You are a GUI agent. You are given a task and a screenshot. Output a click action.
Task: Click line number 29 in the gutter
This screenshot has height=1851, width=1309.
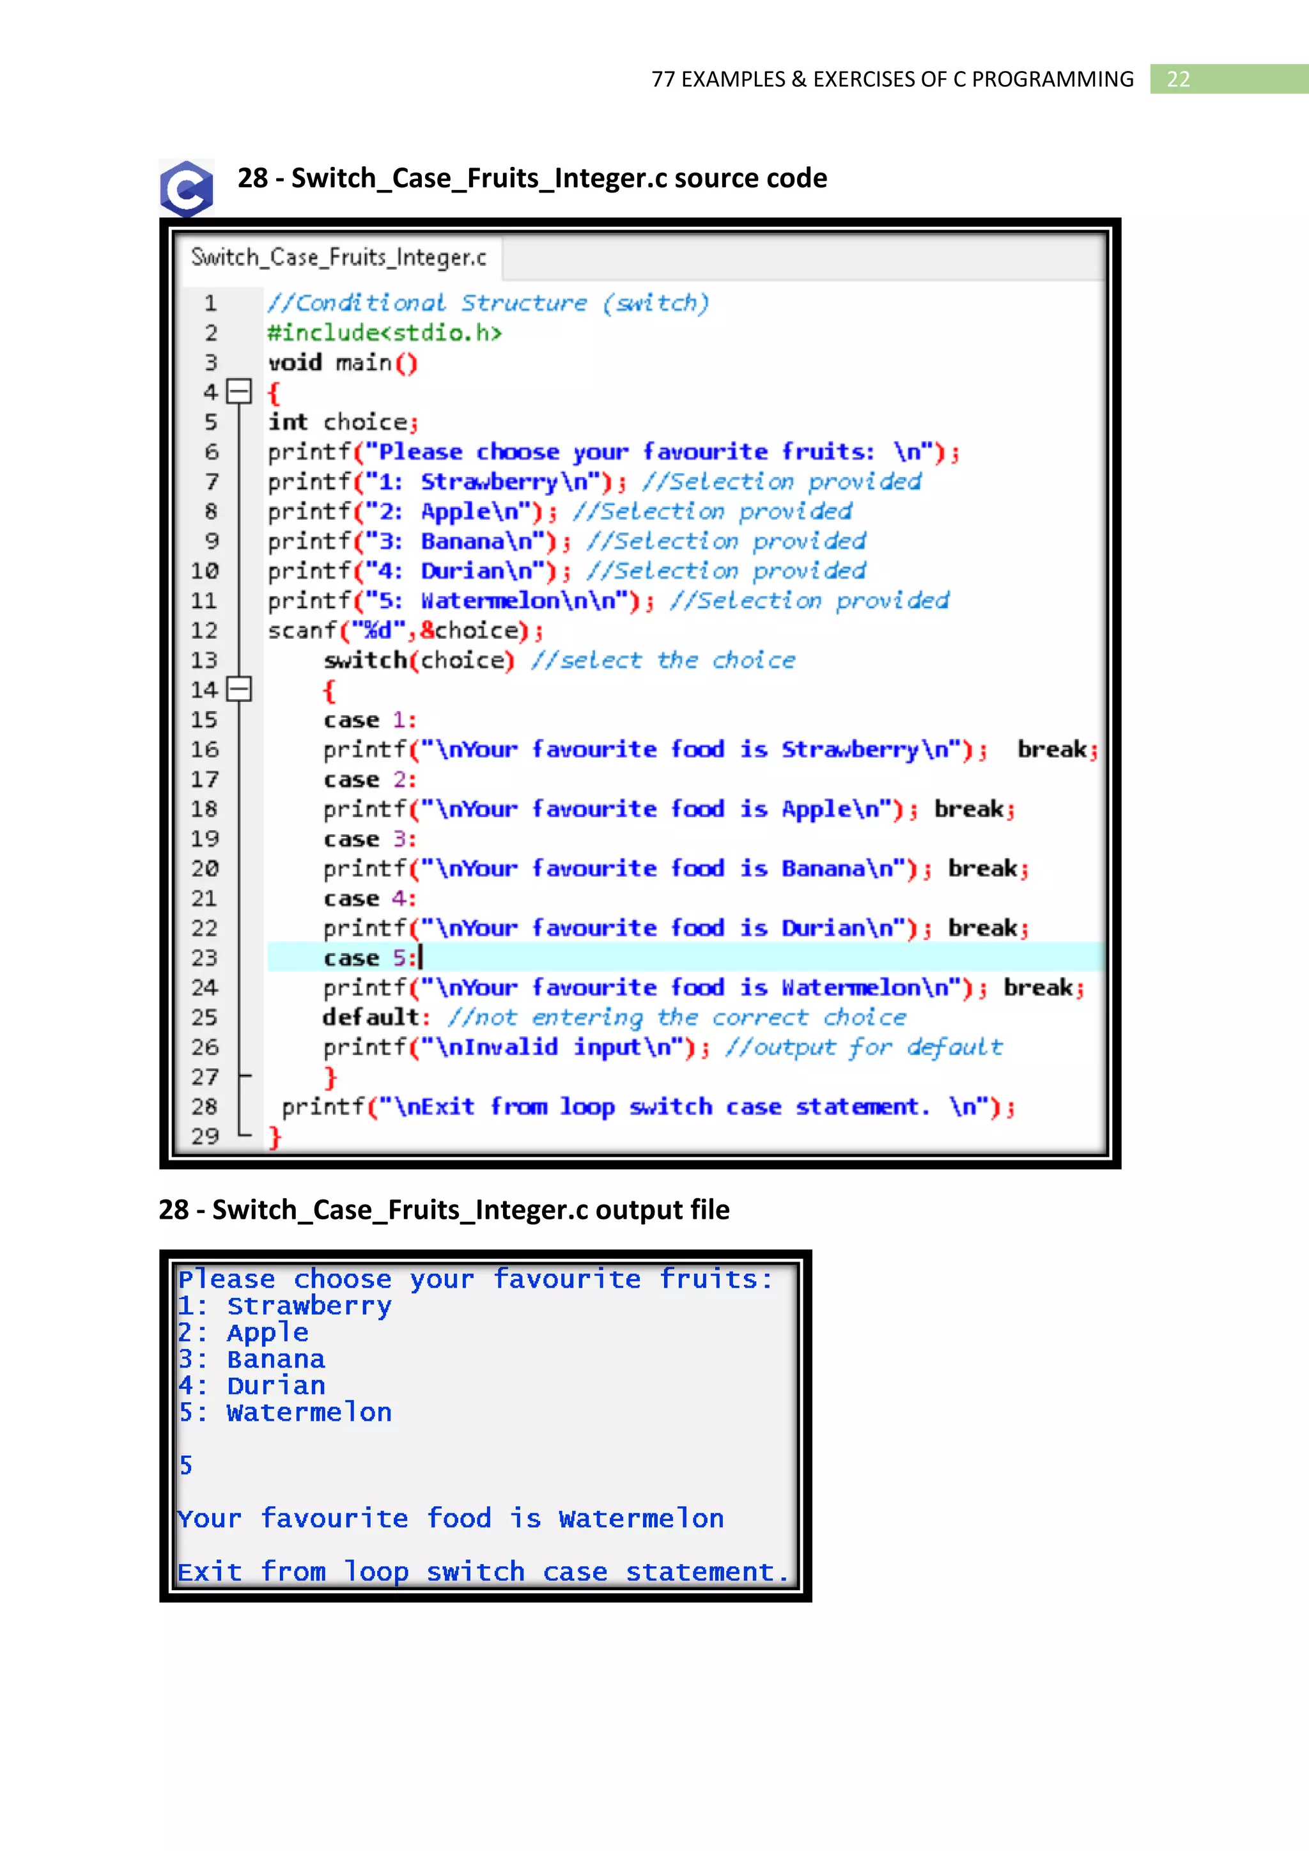[205, 1137]
